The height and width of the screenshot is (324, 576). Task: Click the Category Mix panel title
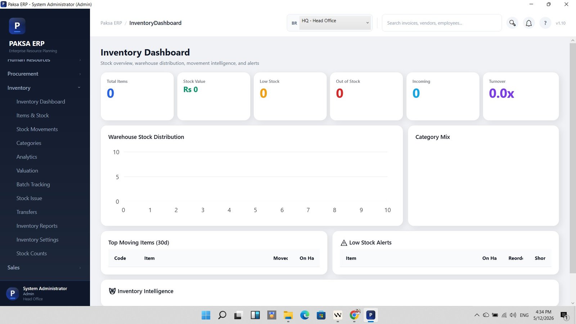pos(433,137)
